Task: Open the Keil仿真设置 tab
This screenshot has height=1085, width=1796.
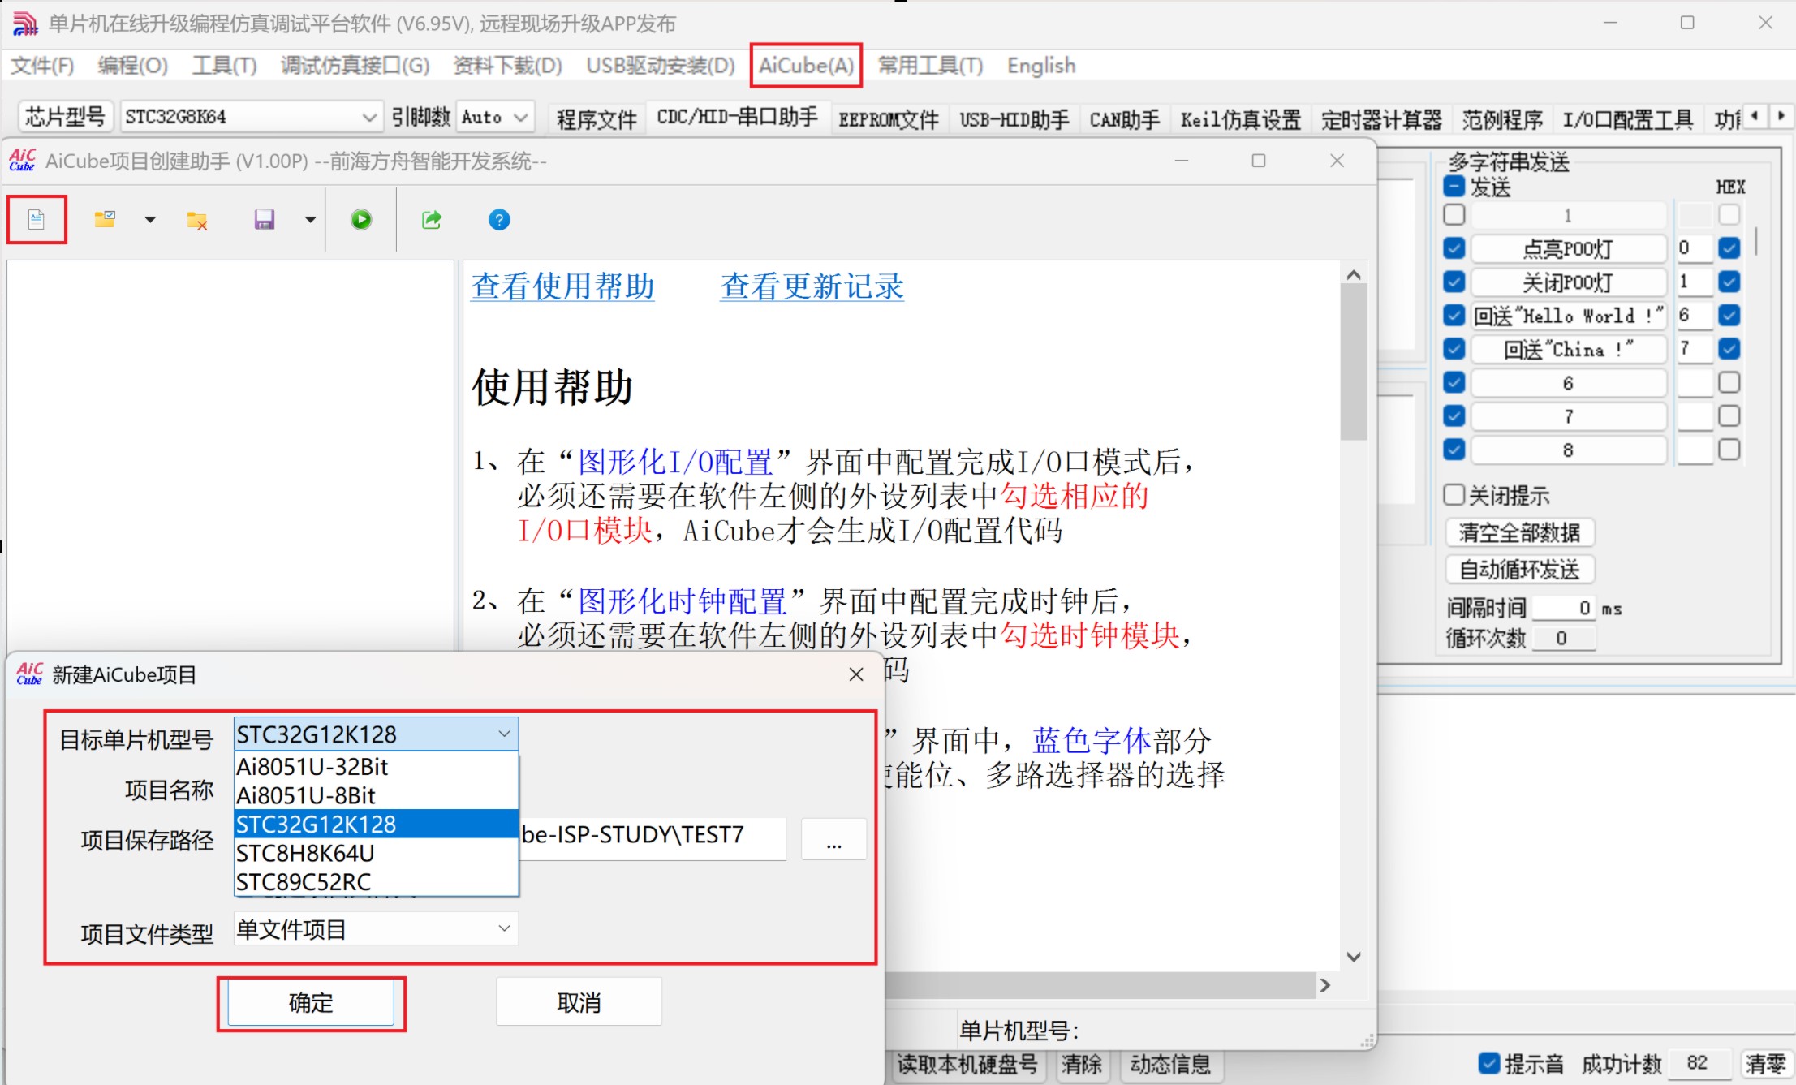Action: (1240, 119)
